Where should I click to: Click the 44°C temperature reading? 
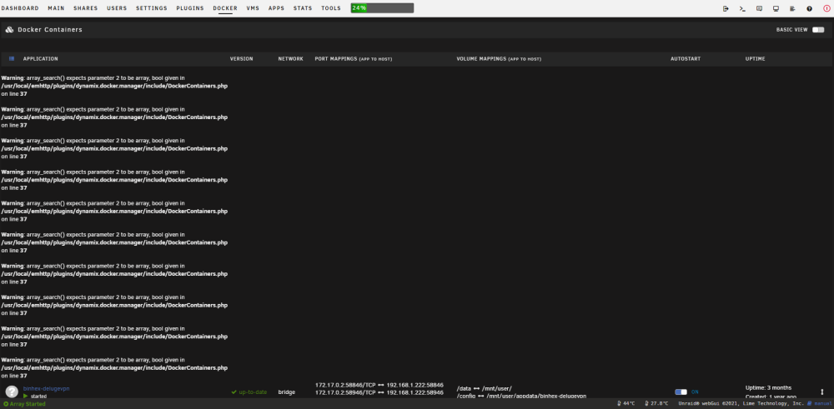pos(629,404)
